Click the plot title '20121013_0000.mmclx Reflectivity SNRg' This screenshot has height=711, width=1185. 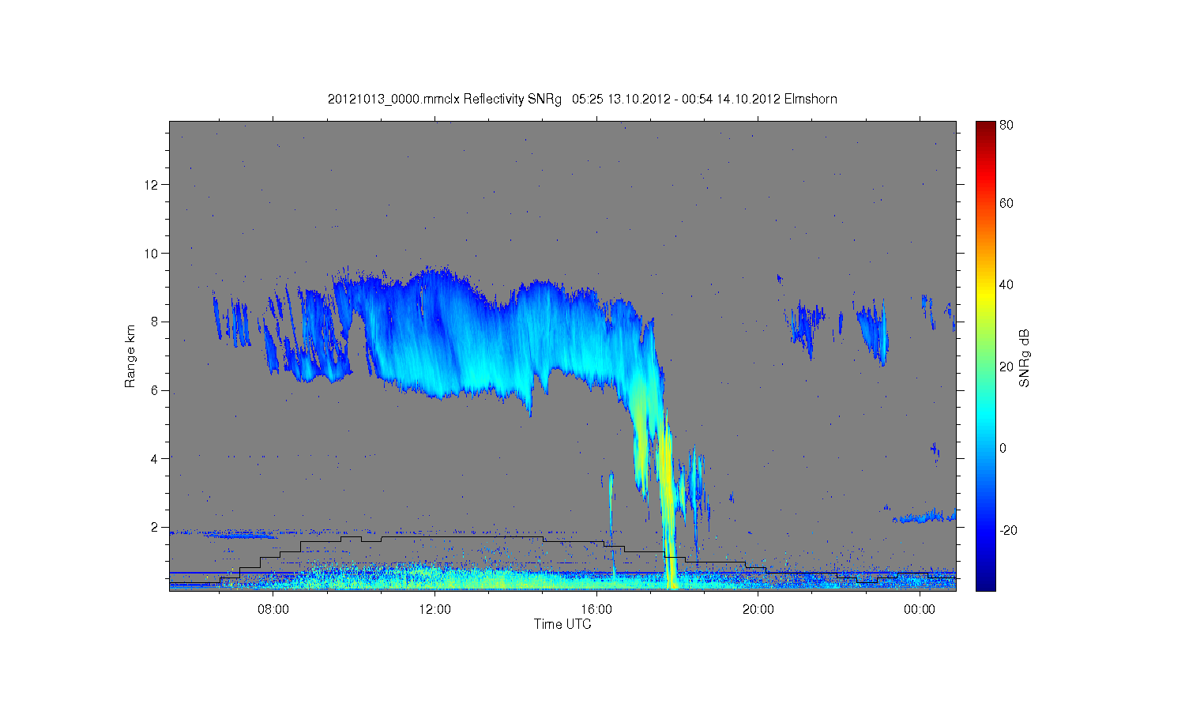445,100
